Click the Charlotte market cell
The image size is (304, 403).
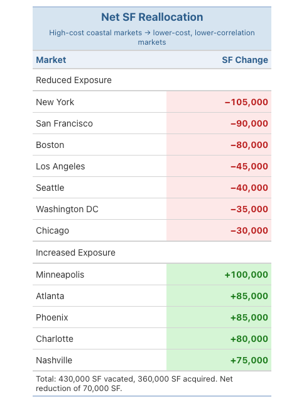[100, 339]
